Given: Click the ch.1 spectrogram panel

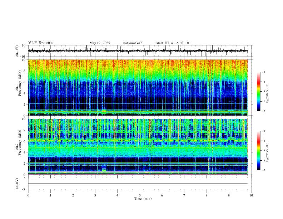Looking at the screenshot, I should point(138,87).
